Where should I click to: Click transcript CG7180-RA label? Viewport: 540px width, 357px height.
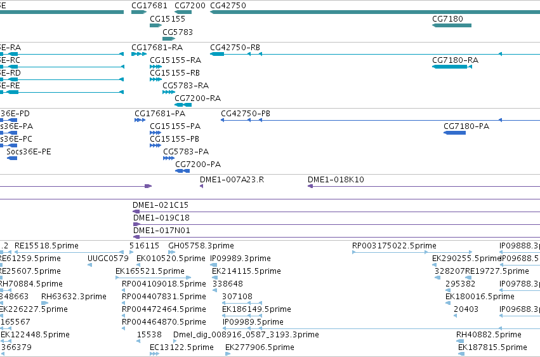point(455,60)
